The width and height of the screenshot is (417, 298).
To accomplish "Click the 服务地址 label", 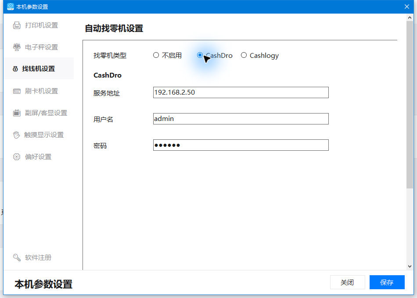I will click(107, 93).
